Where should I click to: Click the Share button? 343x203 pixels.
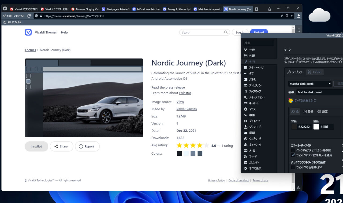pyautogui.click(x=61, y=146)
